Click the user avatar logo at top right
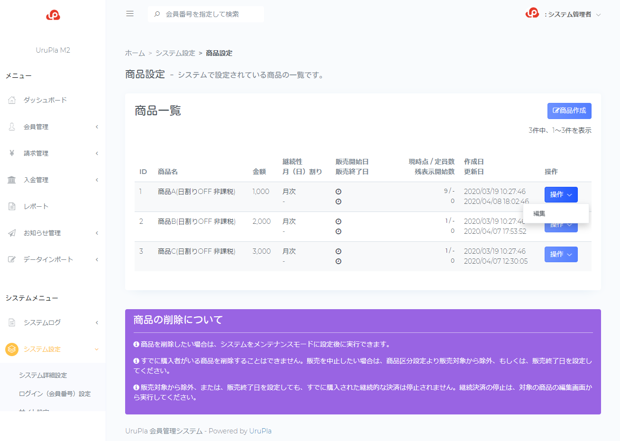This screenshot has height=441, width=620. (532, 13)
